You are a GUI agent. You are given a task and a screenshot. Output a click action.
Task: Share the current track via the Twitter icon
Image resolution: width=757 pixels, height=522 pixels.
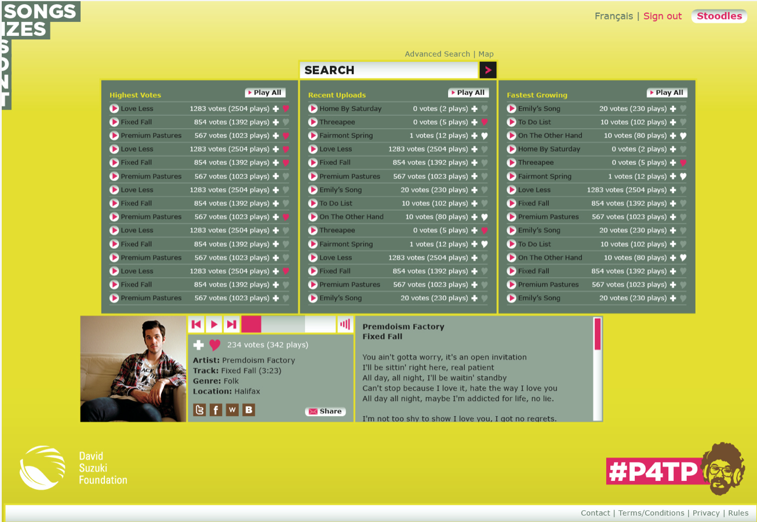coord(199,410)
